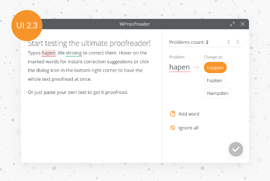Viewport: 270px width, 181px height.
Task: Choose the 'hapten' suggestion
Action: coord(214,80)
